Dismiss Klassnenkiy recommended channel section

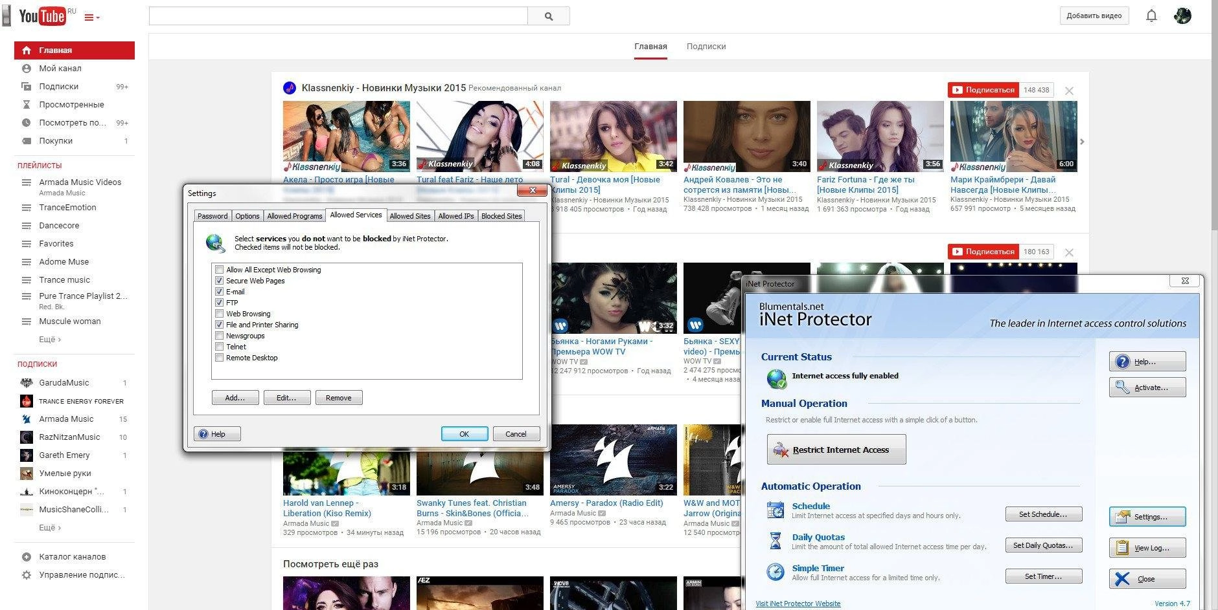coord(1070,91)
